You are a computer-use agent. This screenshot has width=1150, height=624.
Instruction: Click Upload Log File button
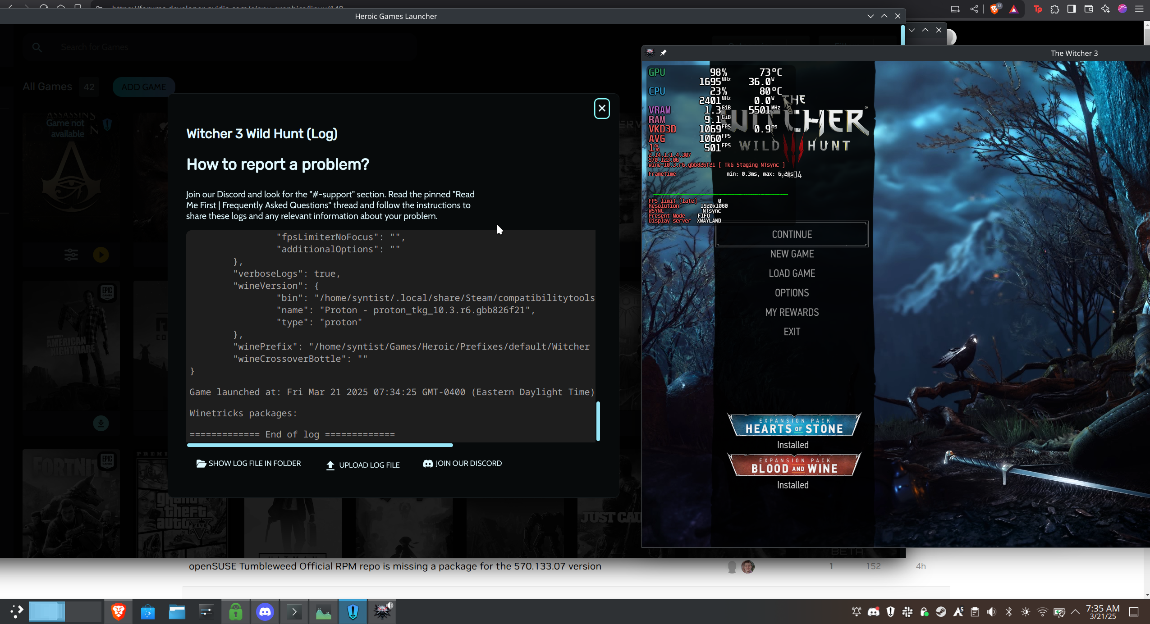[x=363, y=465]
